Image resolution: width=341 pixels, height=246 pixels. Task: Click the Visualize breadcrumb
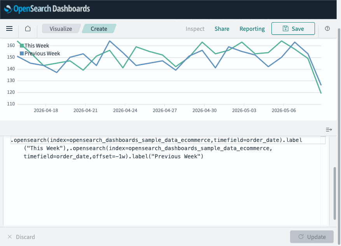[x=61, y=28]
